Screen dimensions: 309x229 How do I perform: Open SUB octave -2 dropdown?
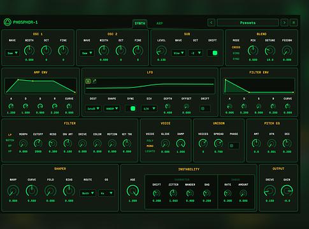(x=196, y=53)
